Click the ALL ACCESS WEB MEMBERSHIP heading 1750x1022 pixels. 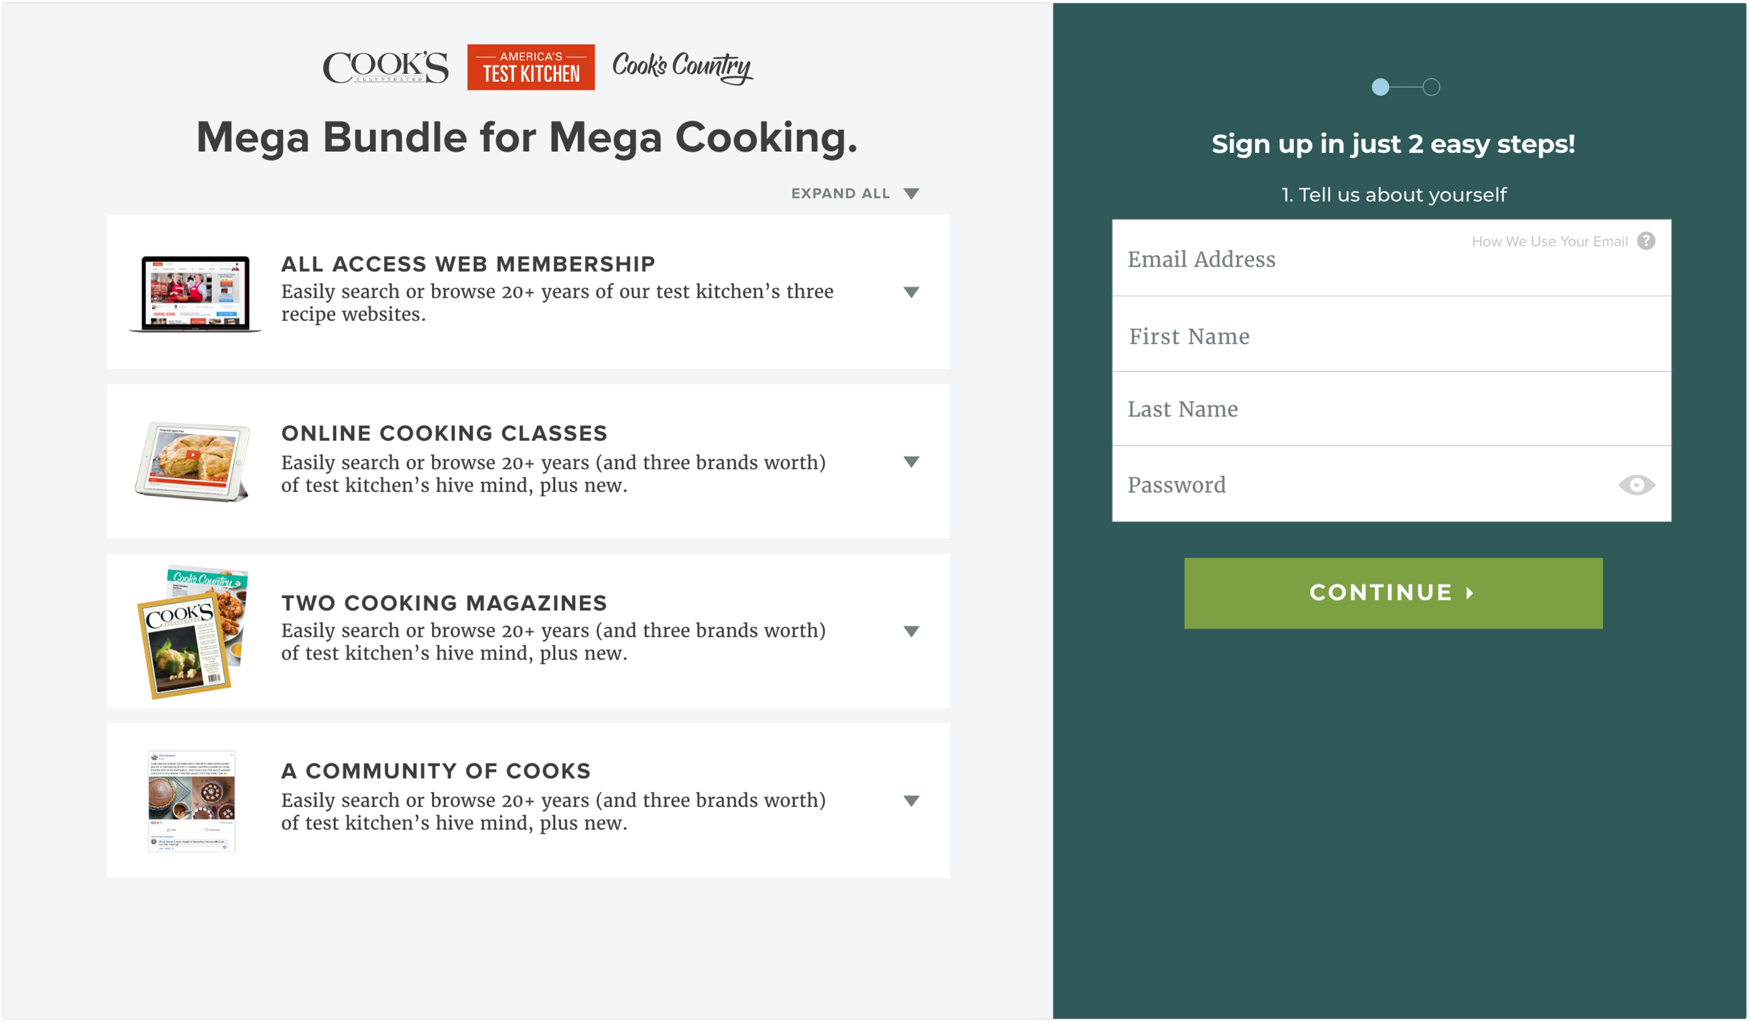click(x=468, y=264)
